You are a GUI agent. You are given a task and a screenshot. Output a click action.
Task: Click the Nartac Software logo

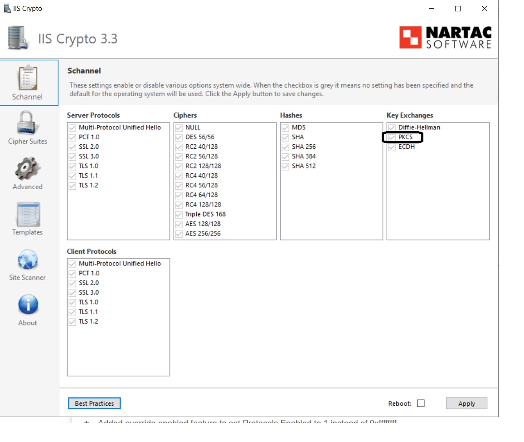[x=445, y=38]
